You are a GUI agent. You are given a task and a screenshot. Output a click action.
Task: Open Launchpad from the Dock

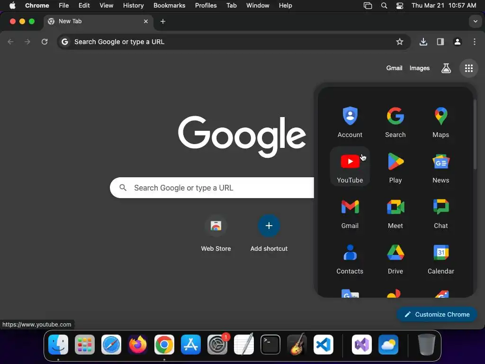click(85, 345)
